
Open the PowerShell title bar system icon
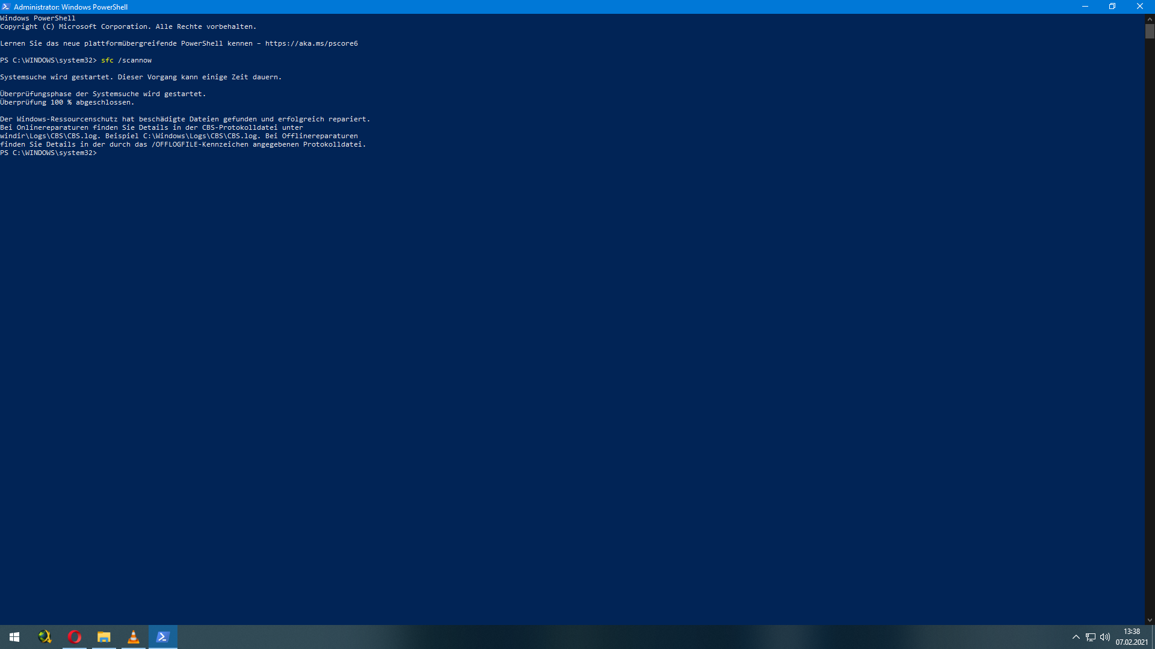[x=6, y=7]
